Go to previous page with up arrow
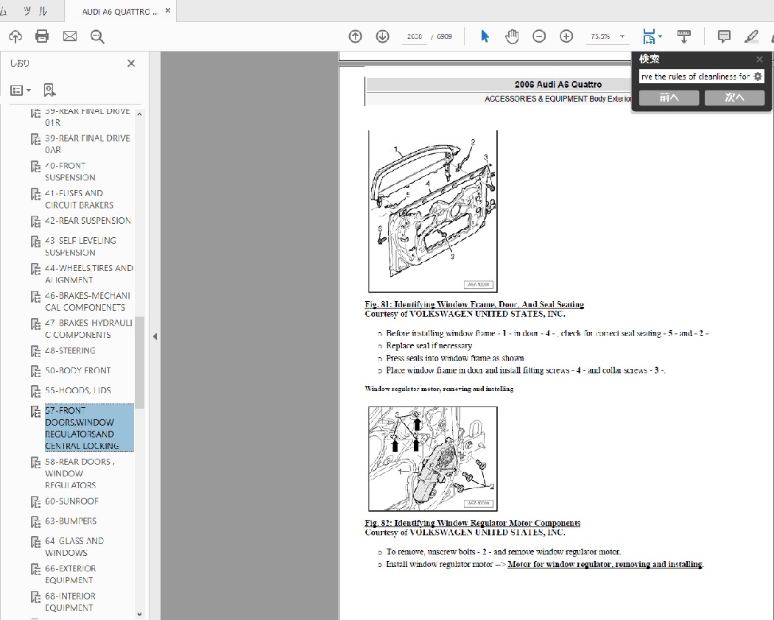This screenshot has width=774, height=620. (x=356, y=37)
